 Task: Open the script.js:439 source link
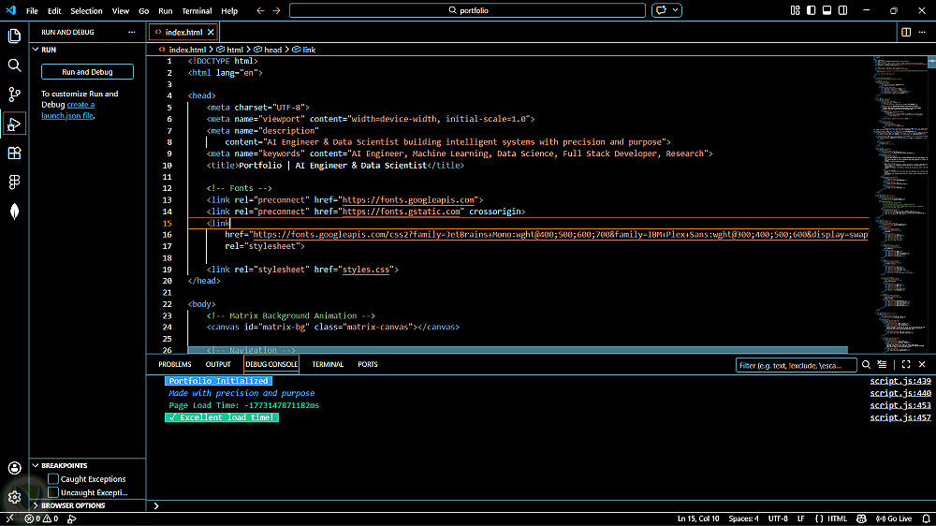click(899, 381)
